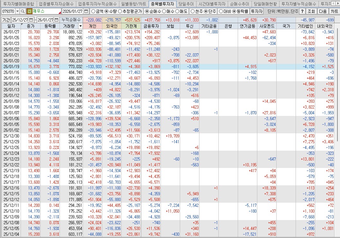Screen dimensions: 340x238
Task: Select the 단주 unit radio
Action: [206, 11]
